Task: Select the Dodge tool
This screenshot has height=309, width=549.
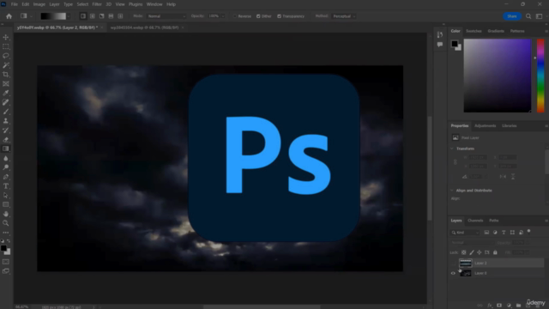Action: coord(6,167)
